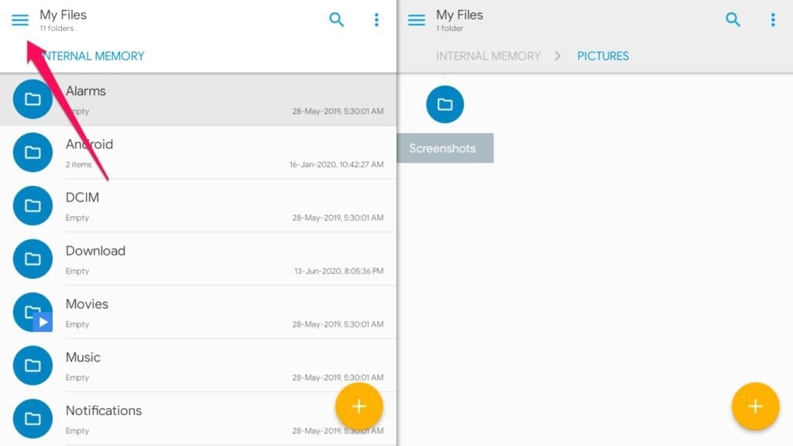Click the Empty label under Download
Image resolution: width=793 pixels, height=446 pixels.
77,271
